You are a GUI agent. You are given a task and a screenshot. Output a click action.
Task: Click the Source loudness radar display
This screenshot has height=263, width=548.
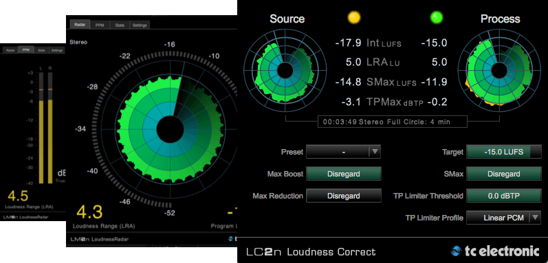(285, 70)
